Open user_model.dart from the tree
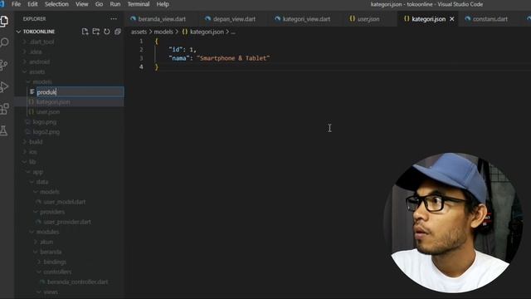 coord(65,202)
